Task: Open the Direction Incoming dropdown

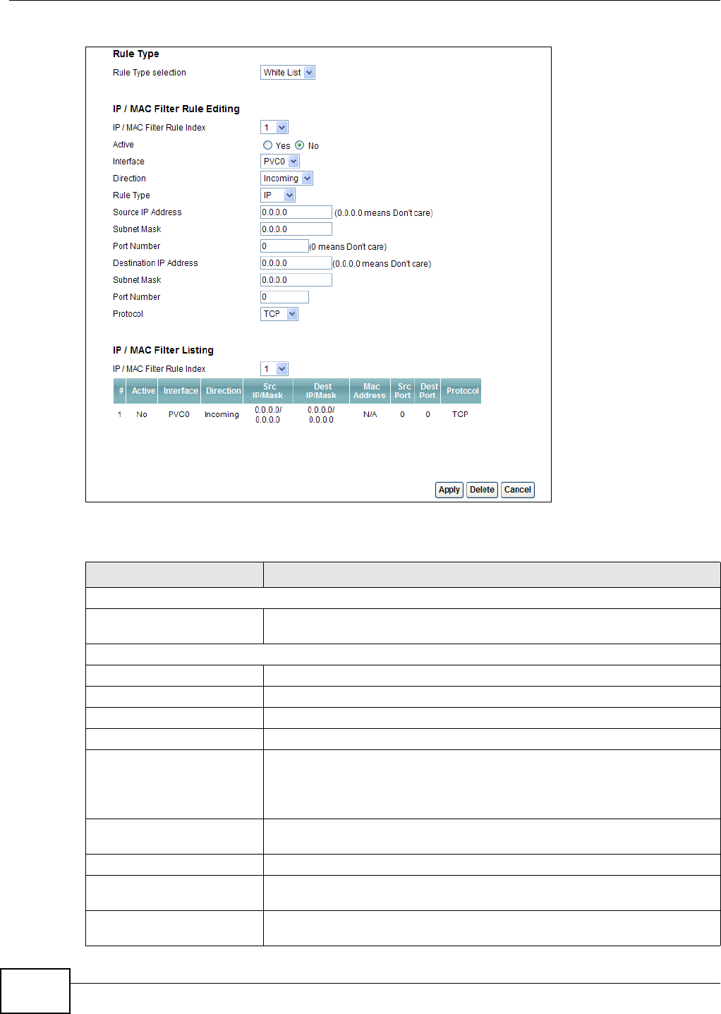Action: point(286,179)
